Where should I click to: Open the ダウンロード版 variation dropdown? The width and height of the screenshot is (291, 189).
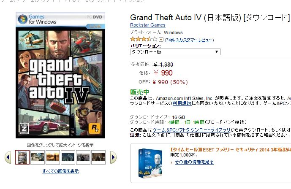175,52
